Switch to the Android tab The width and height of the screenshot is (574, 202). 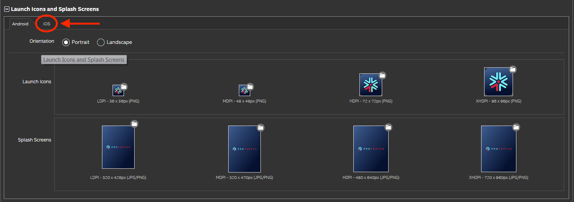20,24
